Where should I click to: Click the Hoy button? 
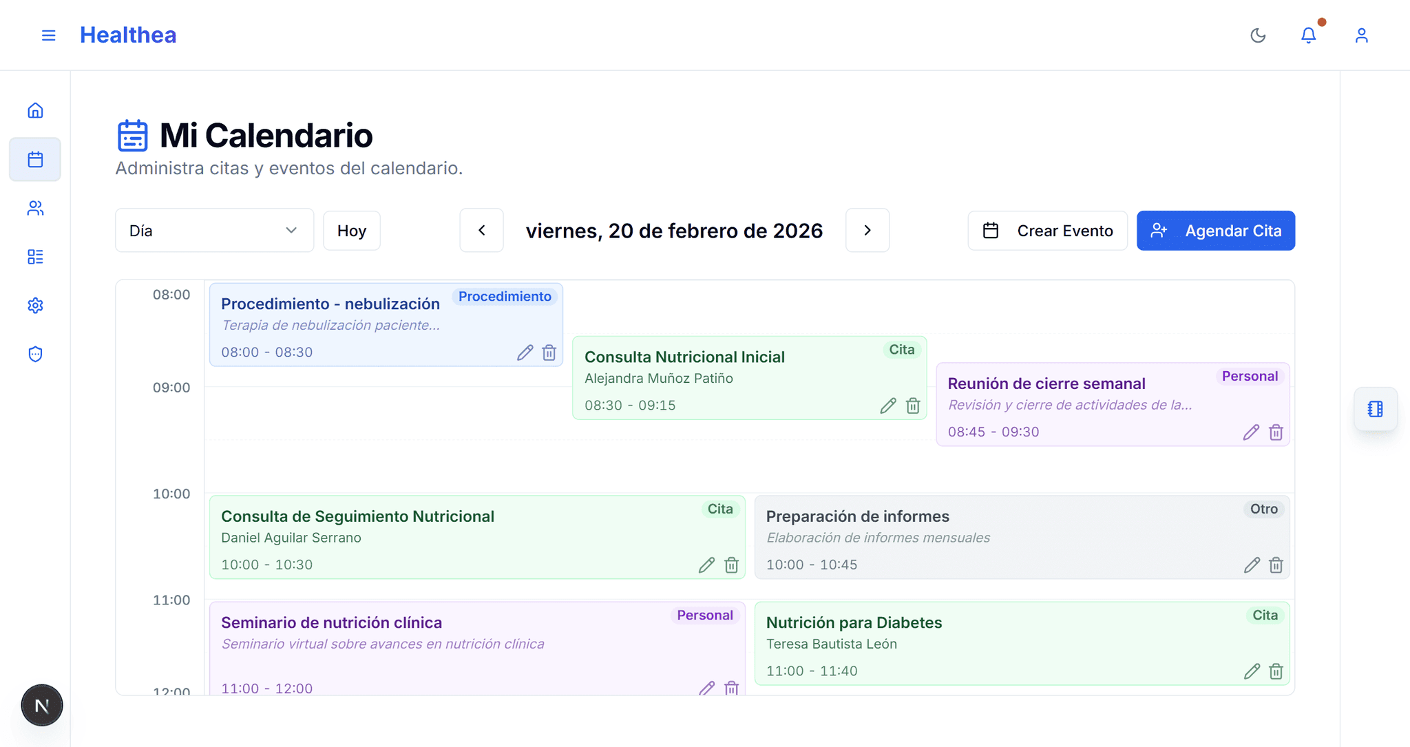point(352,231)
